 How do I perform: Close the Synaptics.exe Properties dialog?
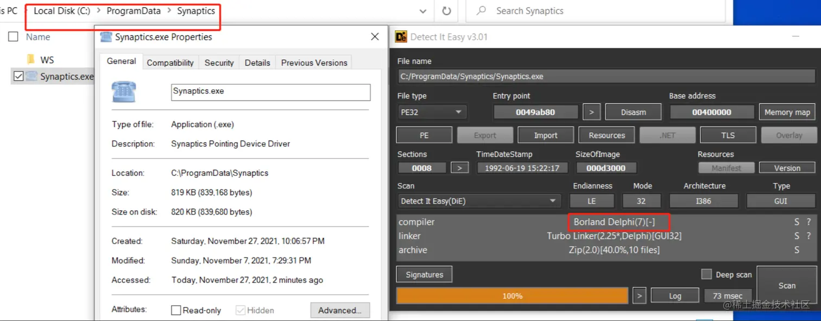pyautogui.click(x=375, y=37)
